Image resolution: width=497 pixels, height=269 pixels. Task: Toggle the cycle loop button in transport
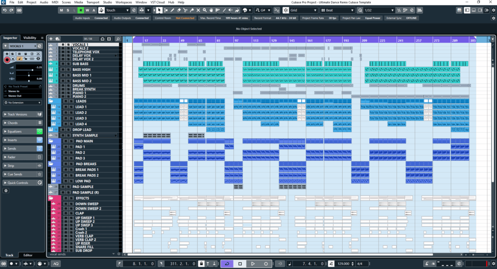[226, 264]
